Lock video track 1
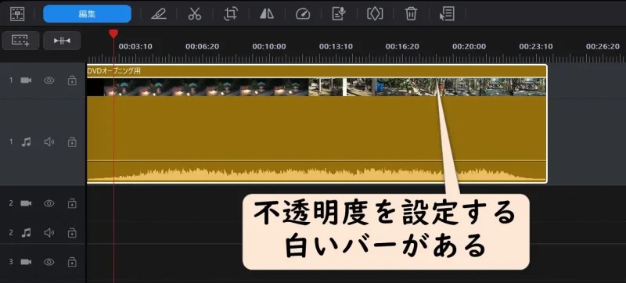This screenshot has width=626, height=283. coord(72,81)
